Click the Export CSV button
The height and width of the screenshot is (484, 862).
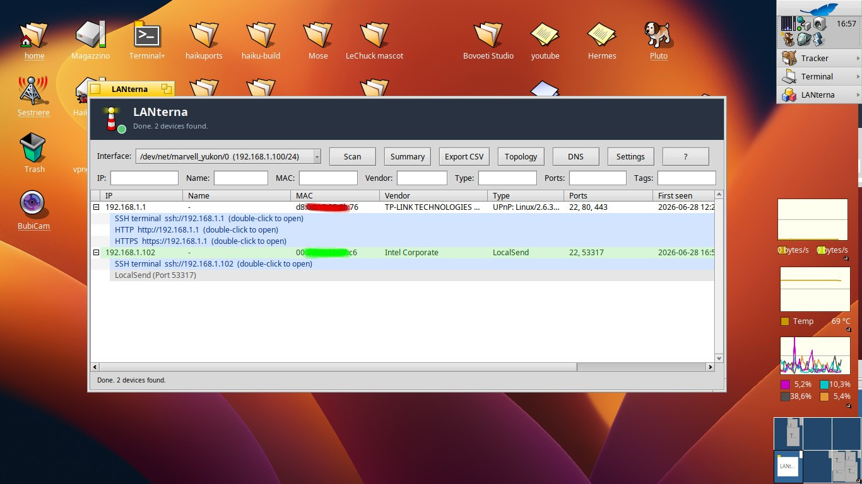(464, 156)
